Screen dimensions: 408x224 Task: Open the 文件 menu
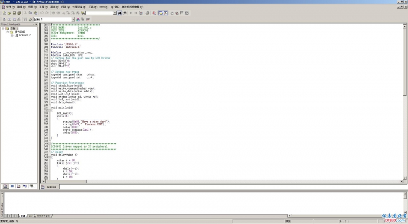(x=9, y=7)
